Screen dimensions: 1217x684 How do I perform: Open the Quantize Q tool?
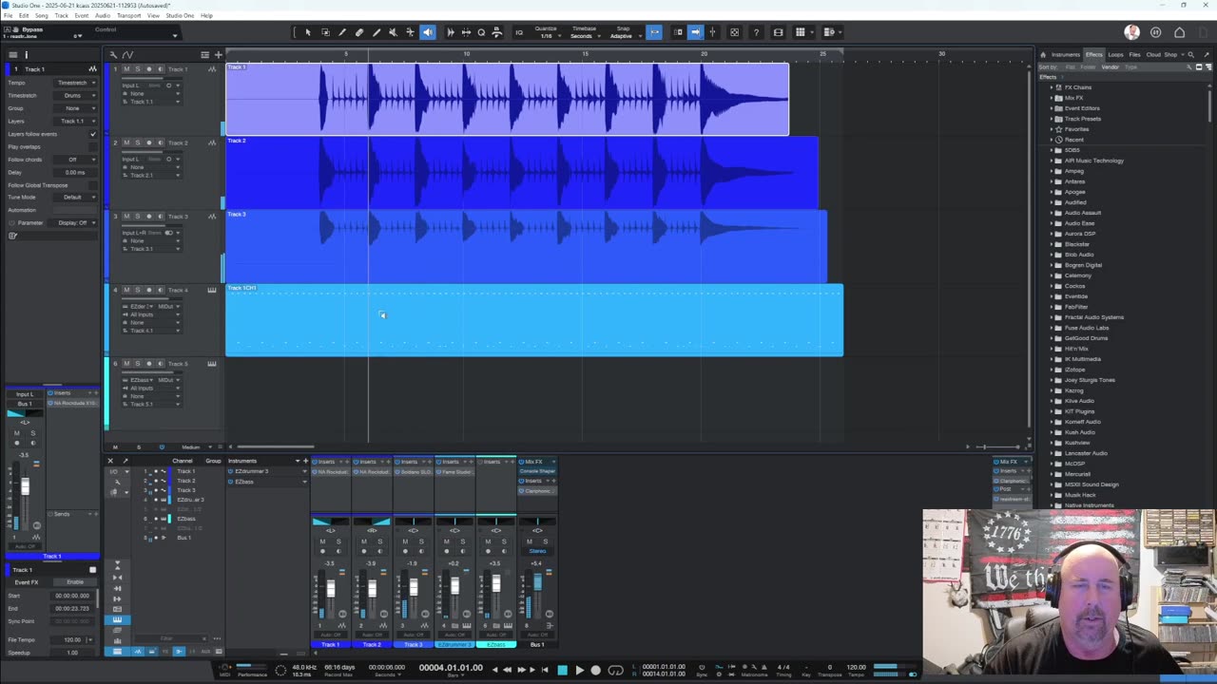[x=481, y=32]
